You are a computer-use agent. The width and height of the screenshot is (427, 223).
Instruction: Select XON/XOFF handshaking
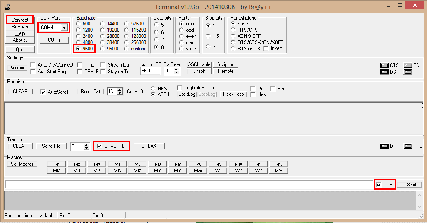click(x=233, y=36)
